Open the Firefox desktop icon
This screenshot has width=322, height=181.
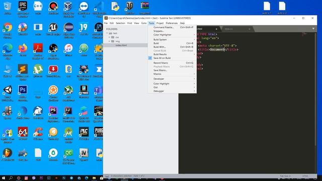23,50
